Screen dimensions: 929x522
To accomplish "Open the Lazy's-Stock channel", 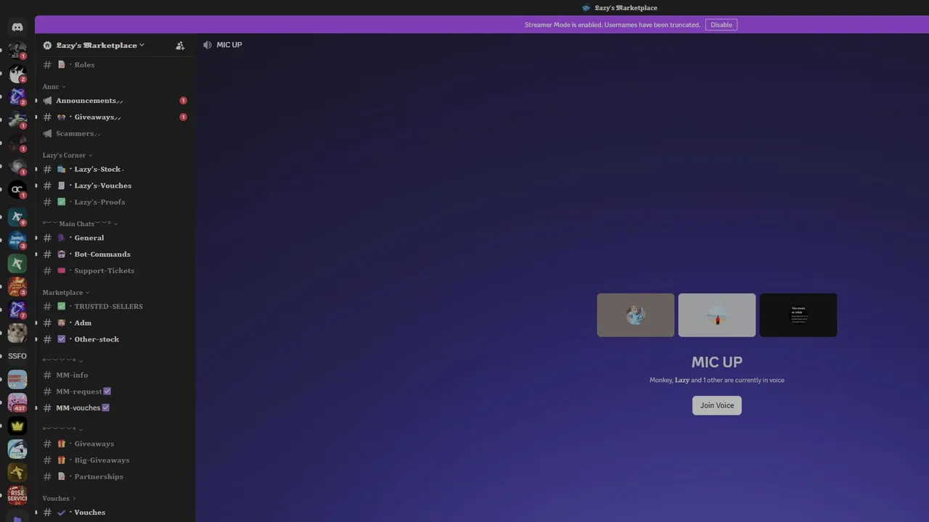I will point(115,169).
